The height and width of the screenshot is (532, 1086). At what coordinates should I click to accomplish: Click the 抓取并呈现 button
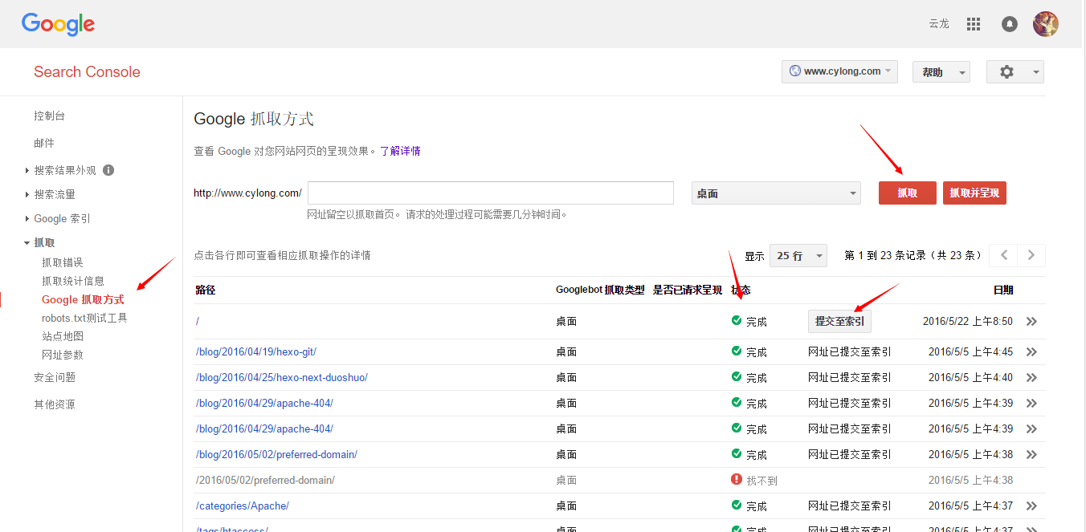(974, 193)
